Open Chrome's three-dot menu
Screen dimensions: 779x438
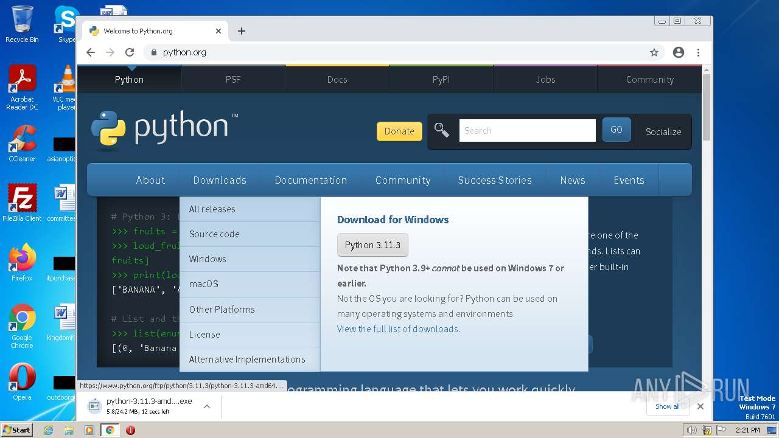pos(699,52)
